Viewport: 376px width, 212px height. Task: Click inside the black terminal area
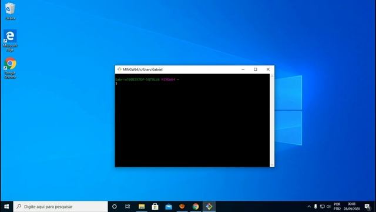pos(192,120)
